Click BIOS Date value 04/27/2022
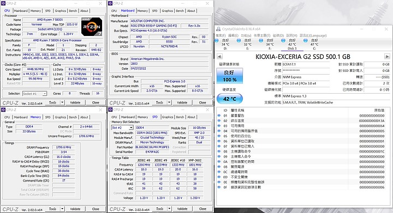Image resolution: width=393 pixels, height=213 pixels. coord(169,69)
